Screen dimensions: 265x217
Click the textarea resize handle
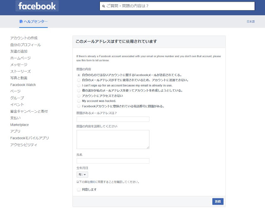148,148
